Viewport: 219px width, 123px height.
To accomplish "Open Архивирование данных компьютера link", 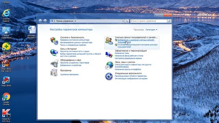I will (x=76, y=42).
